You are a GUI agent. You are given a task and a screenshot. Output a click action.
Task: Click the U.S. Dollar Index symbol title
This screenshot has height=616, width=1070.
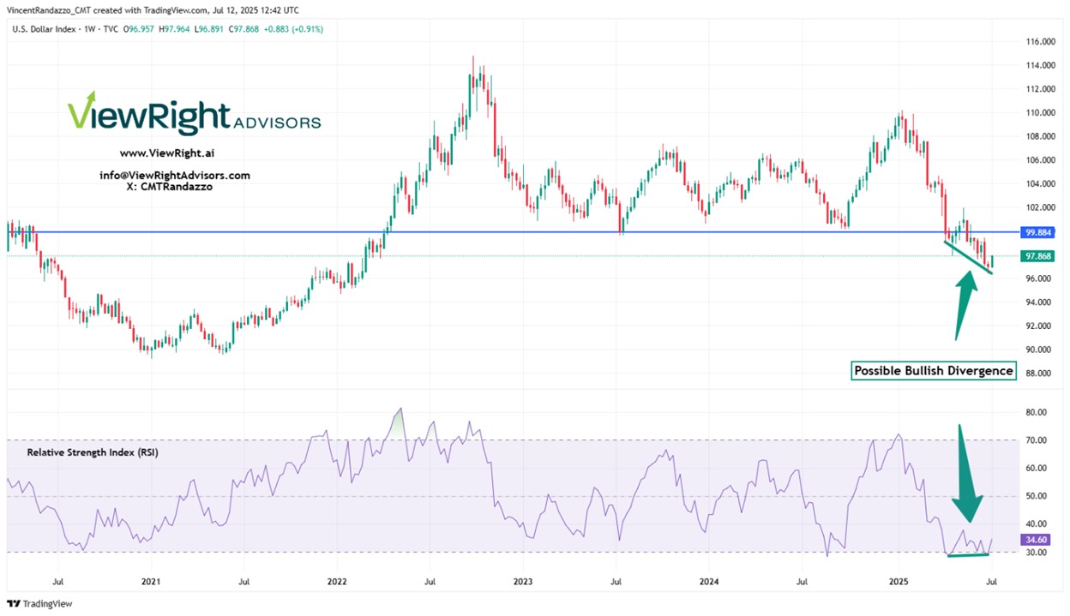tap(47, 28)
